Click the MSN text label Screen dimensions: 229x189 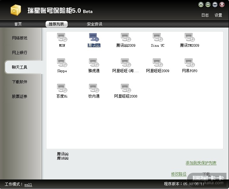[62, 45]
